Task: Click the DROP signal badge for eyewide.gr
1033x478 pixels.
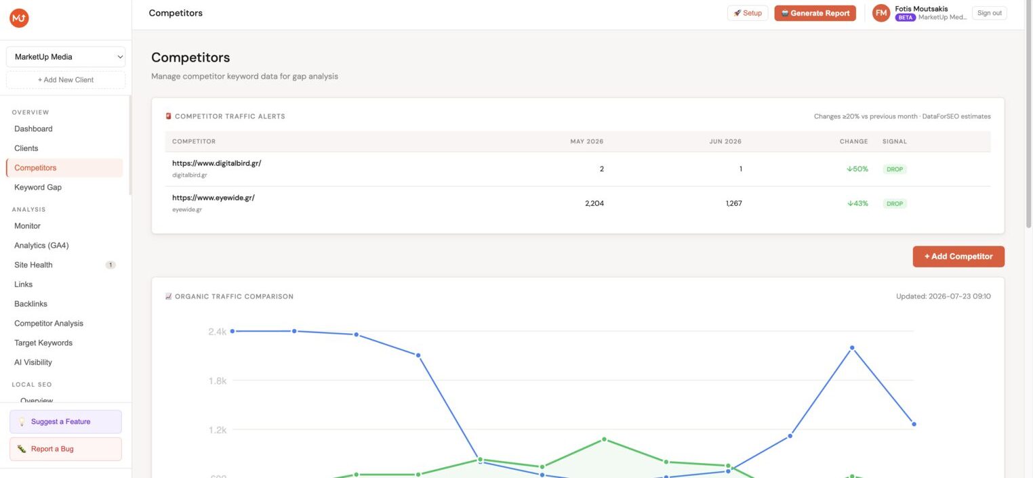Action: click(x=895, y=204)
